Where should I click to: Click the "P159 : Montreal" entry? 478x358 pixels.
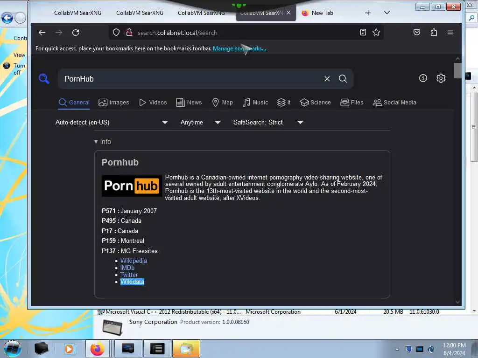point(123,241)
